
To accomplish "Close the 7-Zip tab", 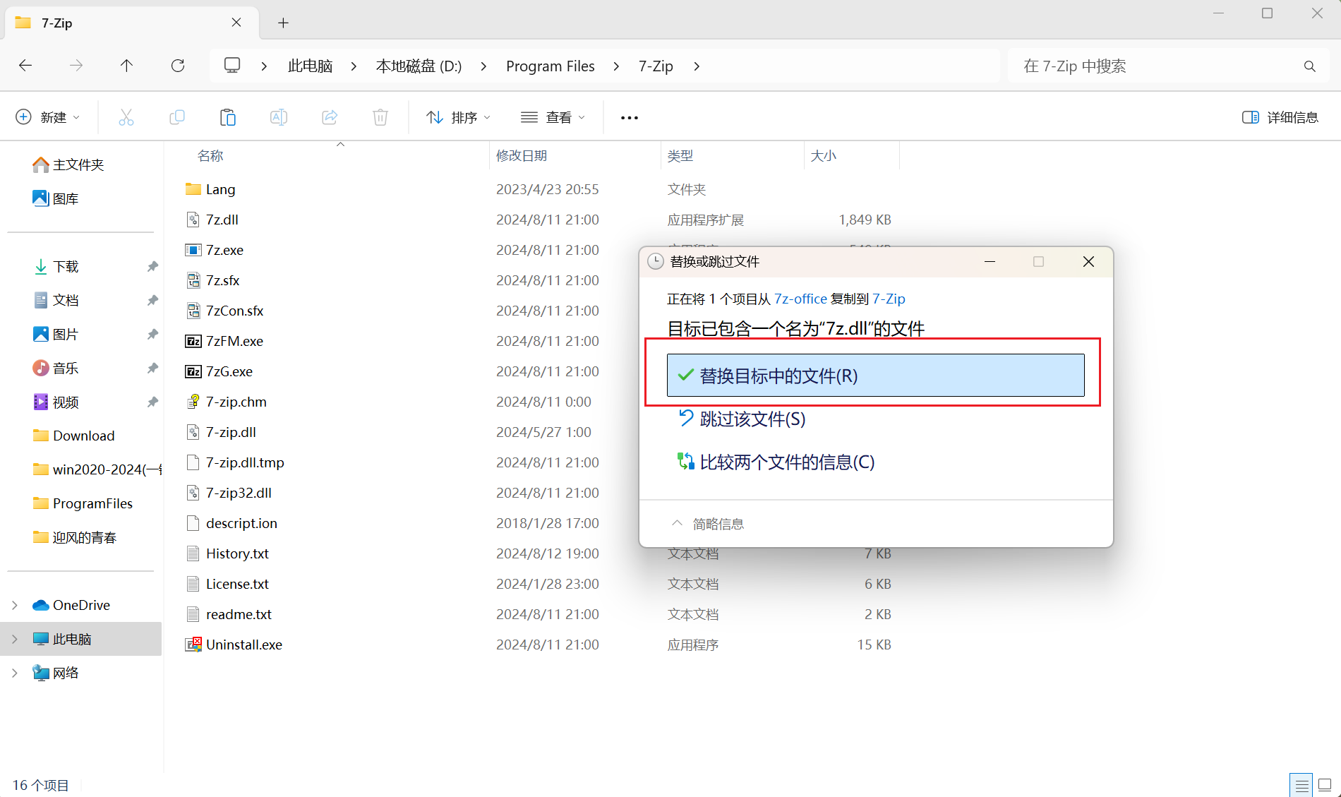I will coord(236,23).
